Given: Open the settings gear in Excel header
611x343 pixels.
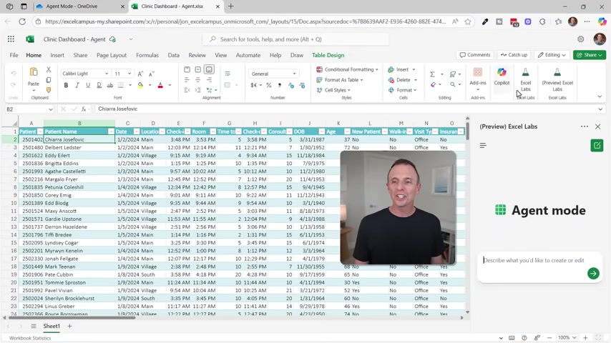Looking at the screenshot, I should (x=581, y=39).
